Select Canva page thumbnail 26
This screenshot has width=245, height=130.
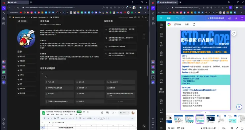[211, 119]
